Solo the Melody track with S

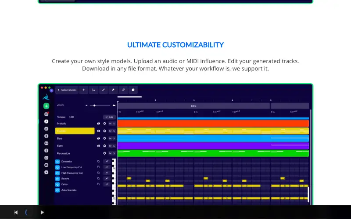tap(114, 124)
